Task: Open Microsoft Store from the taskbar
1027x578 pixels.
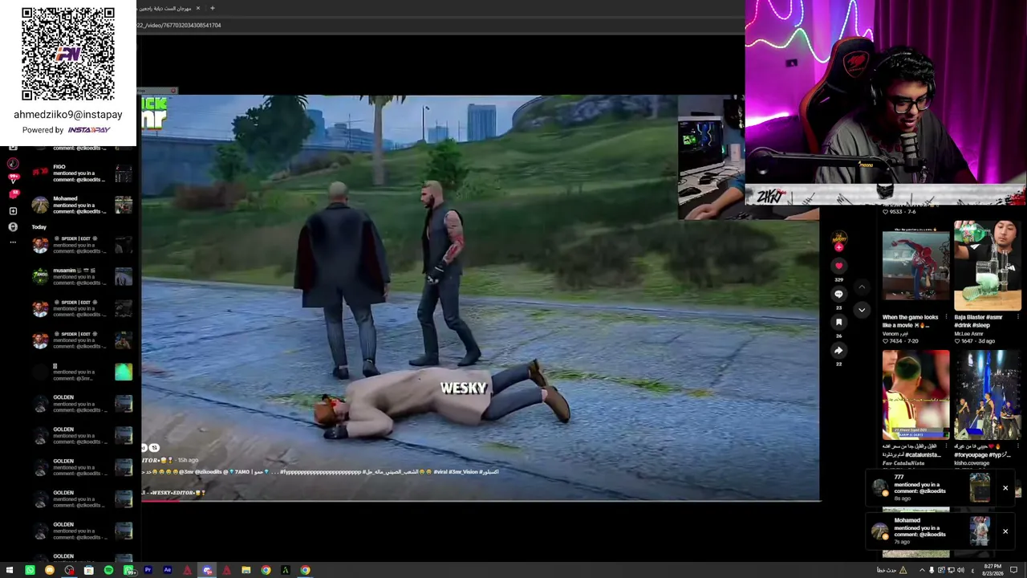Action: coord(88,570)
